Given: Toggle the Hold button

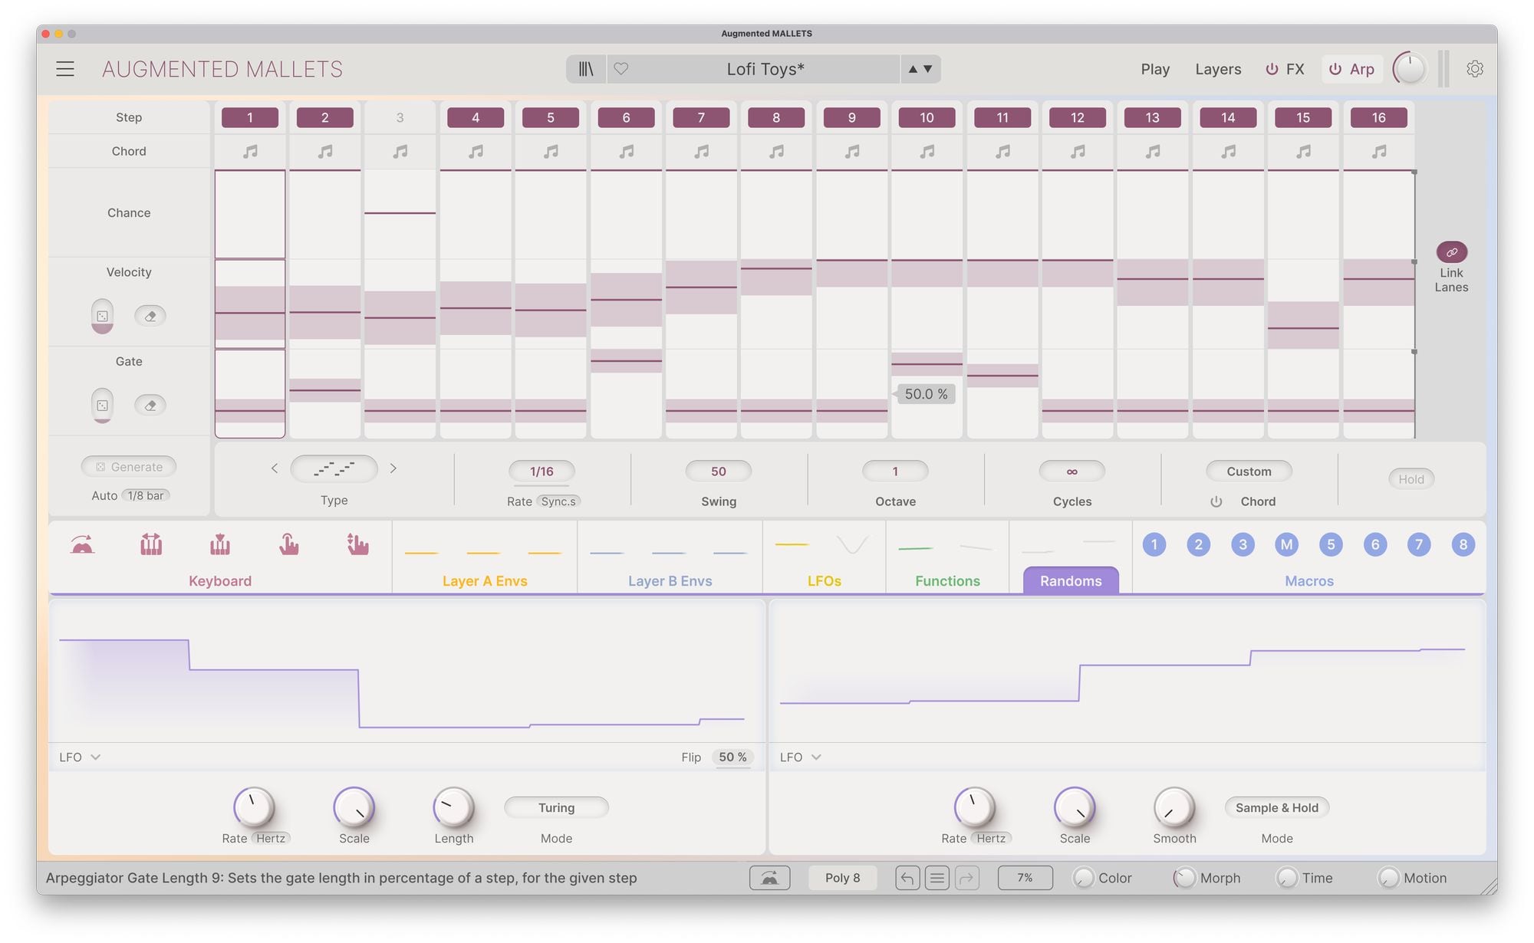Looking at the screenshot, I should tap(1411, 479).
